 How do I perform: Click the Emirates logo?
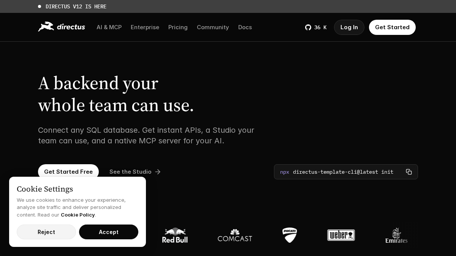pyautogui.click(x=396, y=235)
